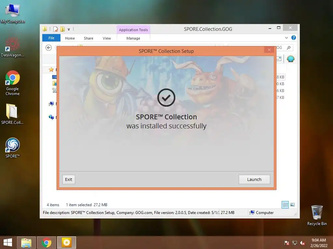Click the '4 items' status text
The image size is (333, 249).
pos(53,205)
